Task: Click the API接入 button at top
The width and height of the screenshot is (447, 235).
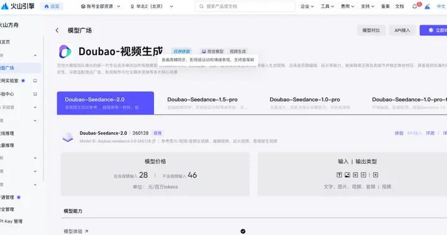Action: 402,30
